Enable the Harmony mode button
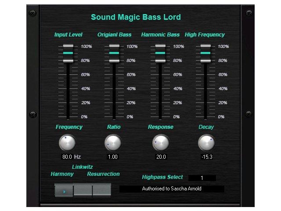The image size is (281, 211). [x=64, y=190]
